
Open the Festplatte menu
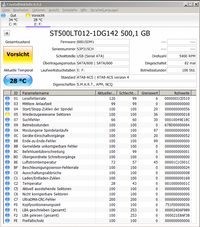[x=70, y=10]
